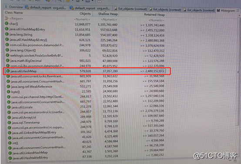Click the class icon beside java.util.LinkedHashMap$Entry
Image resolution: width=241 pixels, height=164 pixels.
pyautogui.click(x=10, y=133)
